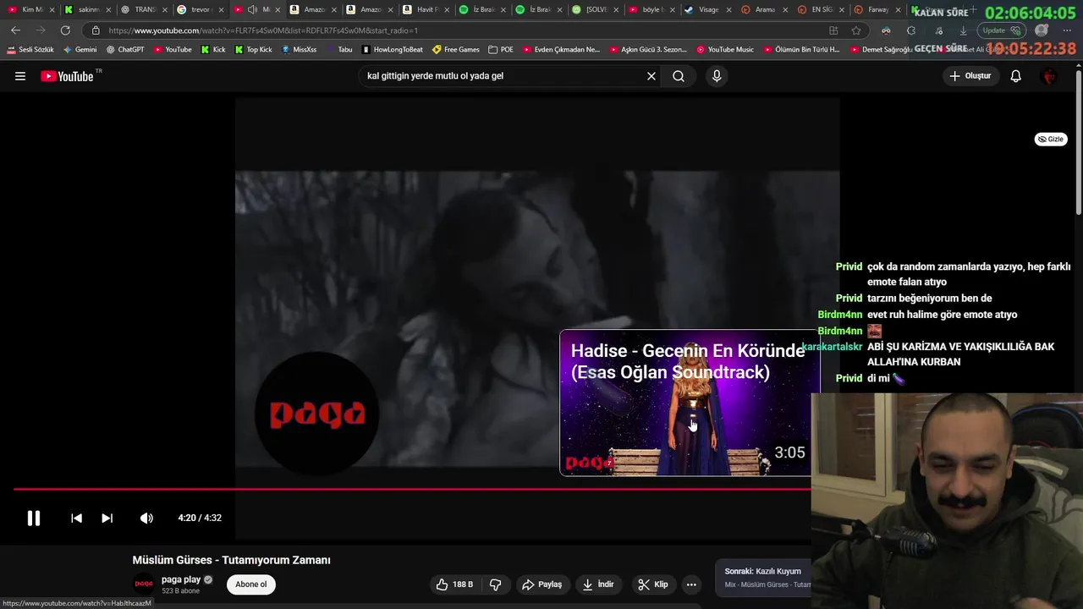Screen dimensions: 1083x609
Task: Open Evden Çıkmadan Ne... bookmark
Action: [561, 50]
